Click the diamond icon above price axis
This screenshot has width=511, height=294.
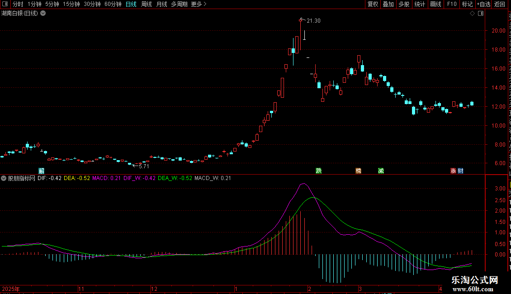pos(472,14)
